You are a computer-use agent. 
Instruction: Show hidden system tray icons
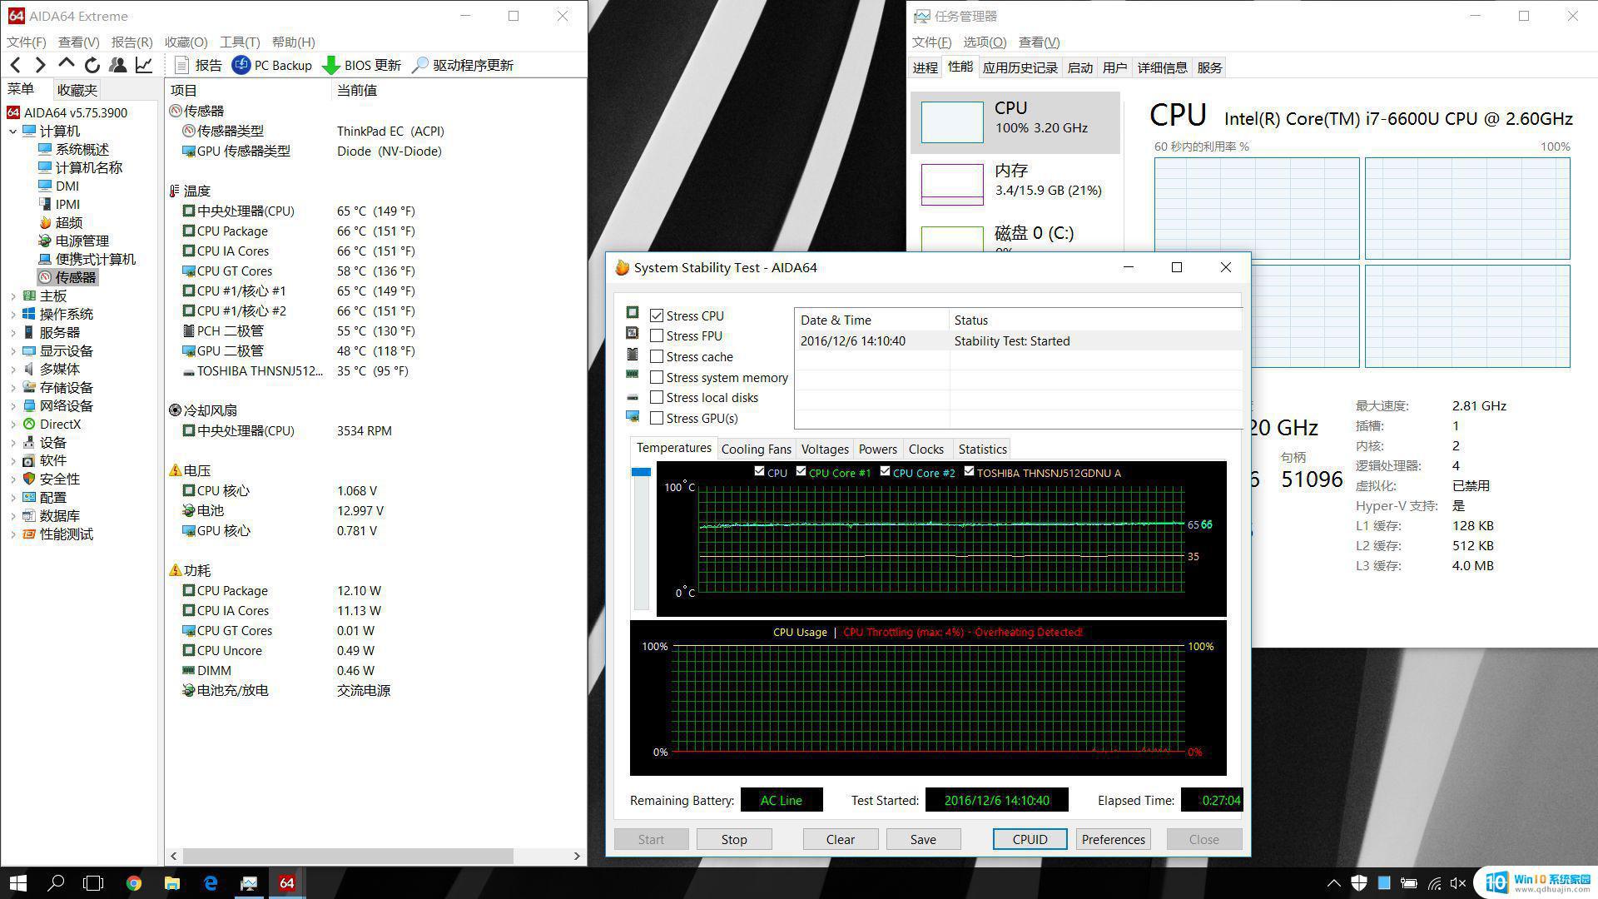point(1333,883)
